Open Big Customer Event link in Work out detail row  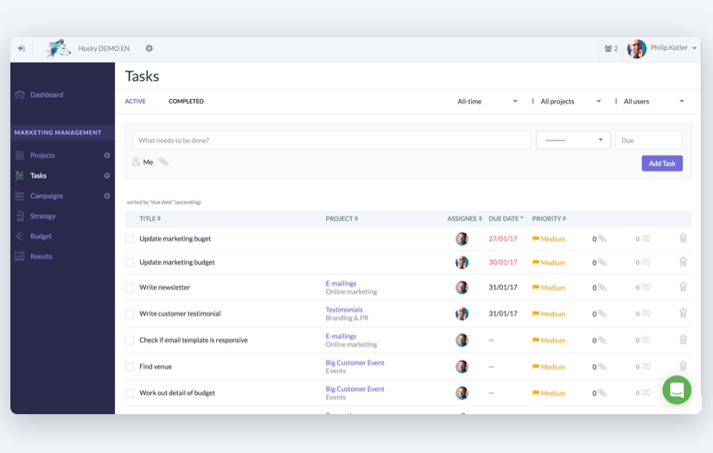354,389
